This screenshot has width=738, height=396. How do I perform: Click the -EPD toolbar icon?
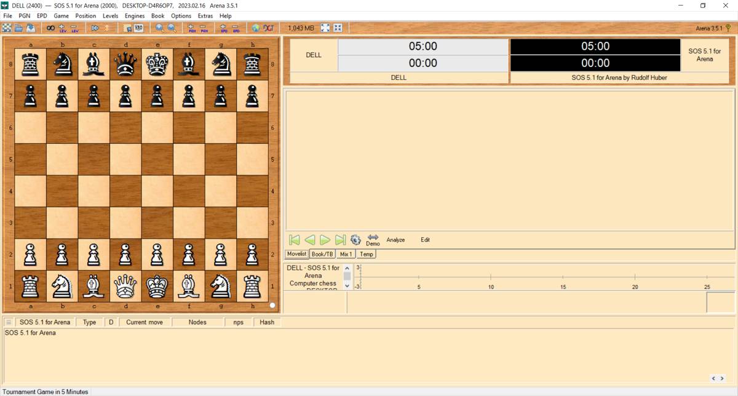click(236, 28)
